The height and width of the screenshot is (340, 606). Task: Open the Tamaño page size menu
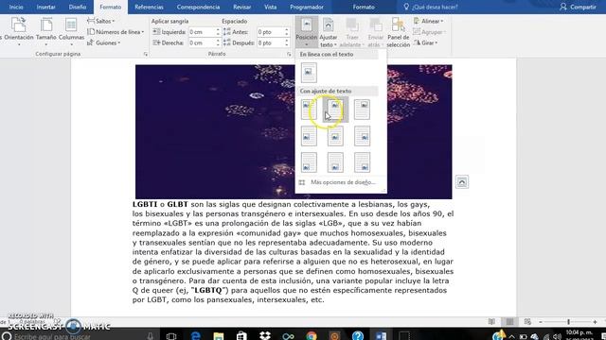click(x=46, y=31)
